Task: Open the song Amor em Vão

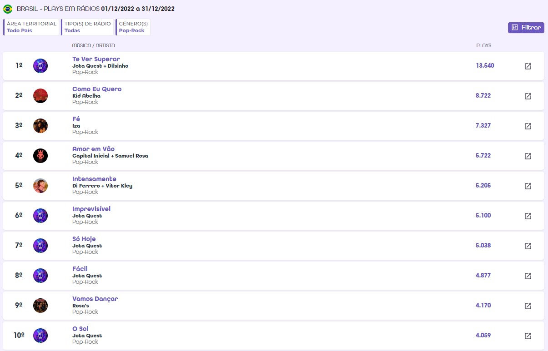Action: coord(93,149)
